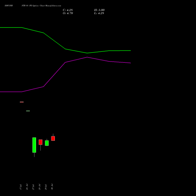Image resolution: width=196 pixels, height=196 pixels.
Task: Click the tall green candle for 27 Jul
Action: 34,145
